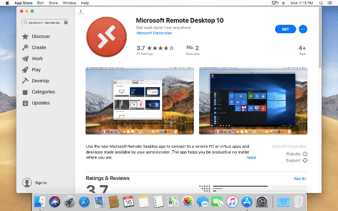Image resolution: width=338 pixels, height=211 pixels.
Task: Click the search field in sidebar
Action: 45,22
